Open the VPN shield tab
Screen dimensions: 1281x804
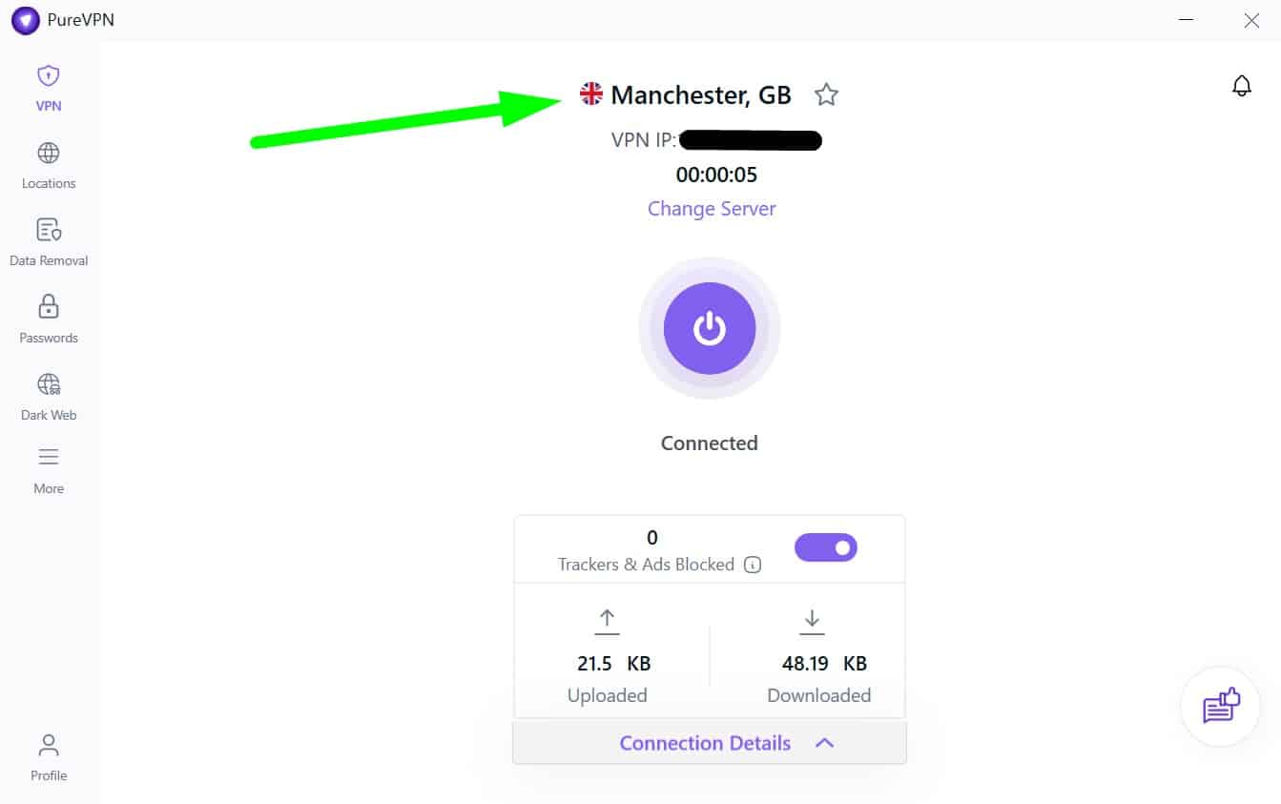pos(49,76)
